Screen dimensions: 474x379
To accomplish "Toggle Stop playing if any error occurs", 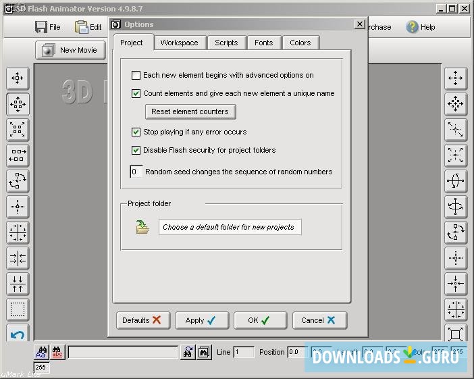I will pos(136,132).
